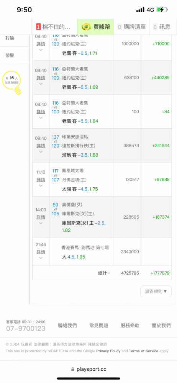Open the 聯絡我們 footer link
Viewport: 177px width, 383px height.
pyautogui.click(x=67, y=326)
